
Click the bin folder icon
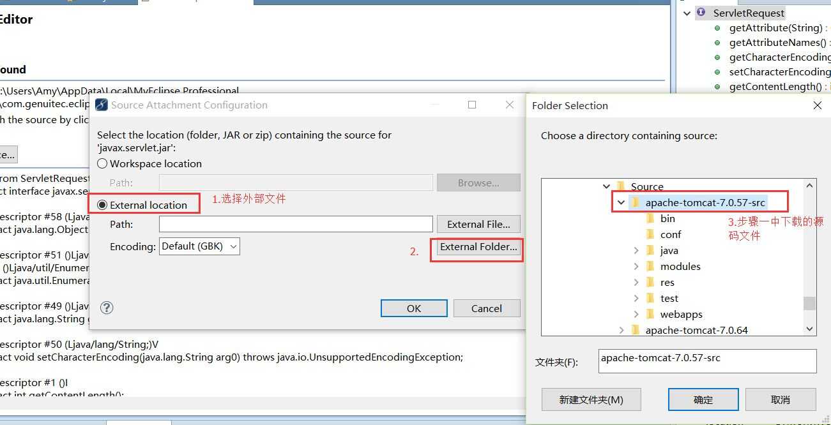coord(651,218)
